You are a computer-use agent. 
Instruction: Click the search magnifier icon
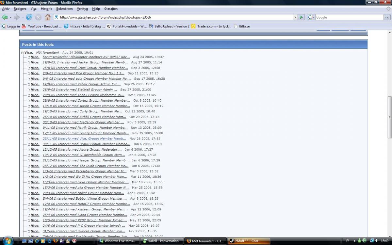(x=387, y=17)
